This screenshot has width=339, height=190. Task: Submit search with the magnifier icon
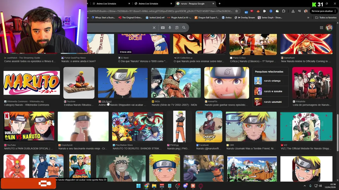184,28
